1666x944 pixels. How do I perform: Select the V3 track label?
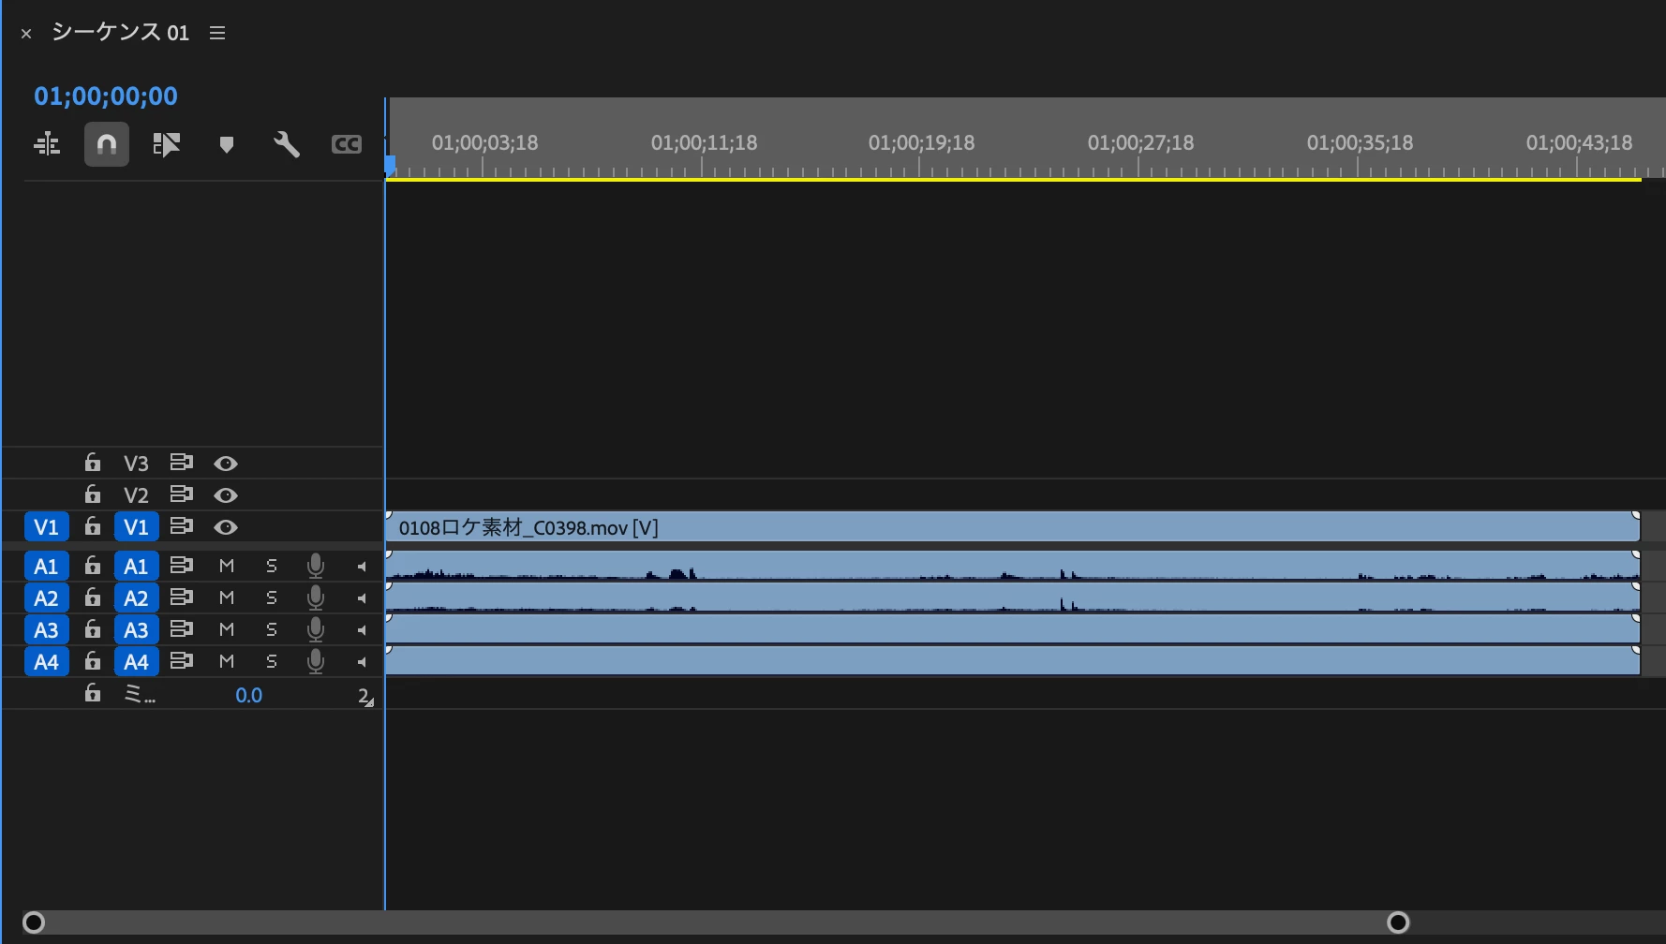tap(136, 464)
